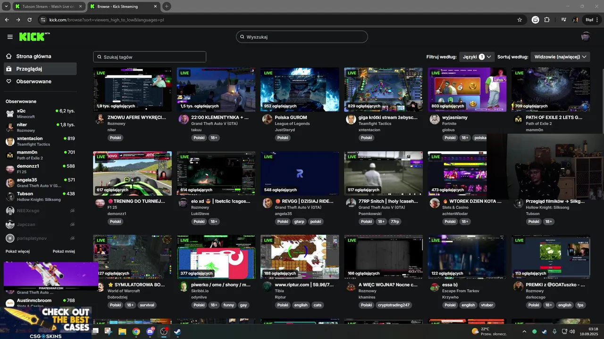Go to Strona główna
The width and height of the screenshot is (604, 339).
pos(40,56)
